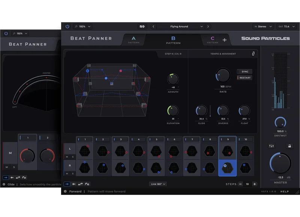This screenshot has width=300, height=217.
Task: Select the M channel label in back window
Action: (x=10, y=153)
